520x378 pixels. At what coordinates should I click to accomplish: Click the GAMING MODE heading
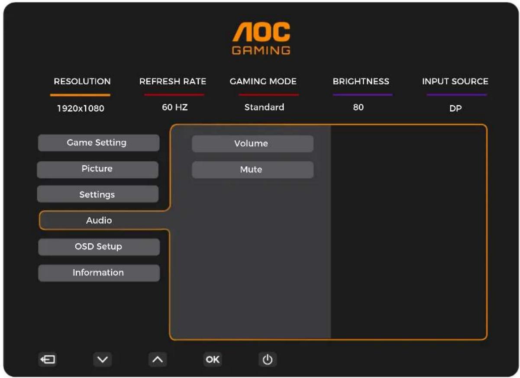pos(263,81)
